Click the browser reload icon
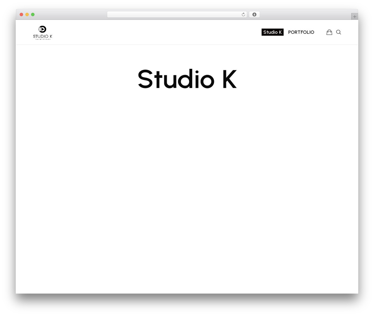Image resolution: width=374 pixels, height=316 pixels. coord(243,15)
